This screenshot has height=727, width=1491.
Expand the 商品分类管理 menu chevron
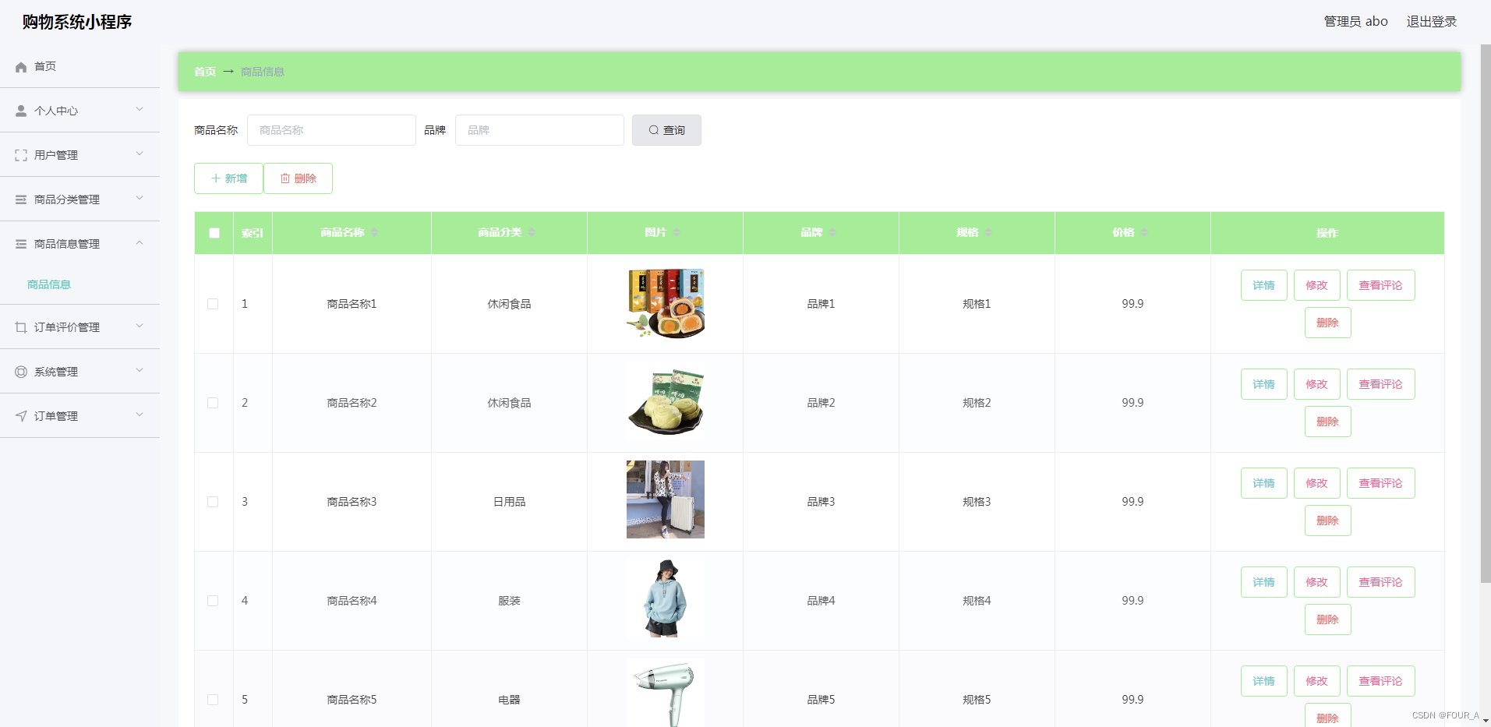tap(140, 198)
